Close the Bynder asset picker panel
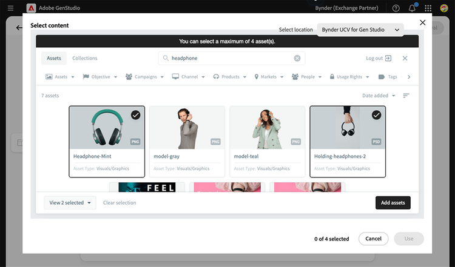 point(405,58)
